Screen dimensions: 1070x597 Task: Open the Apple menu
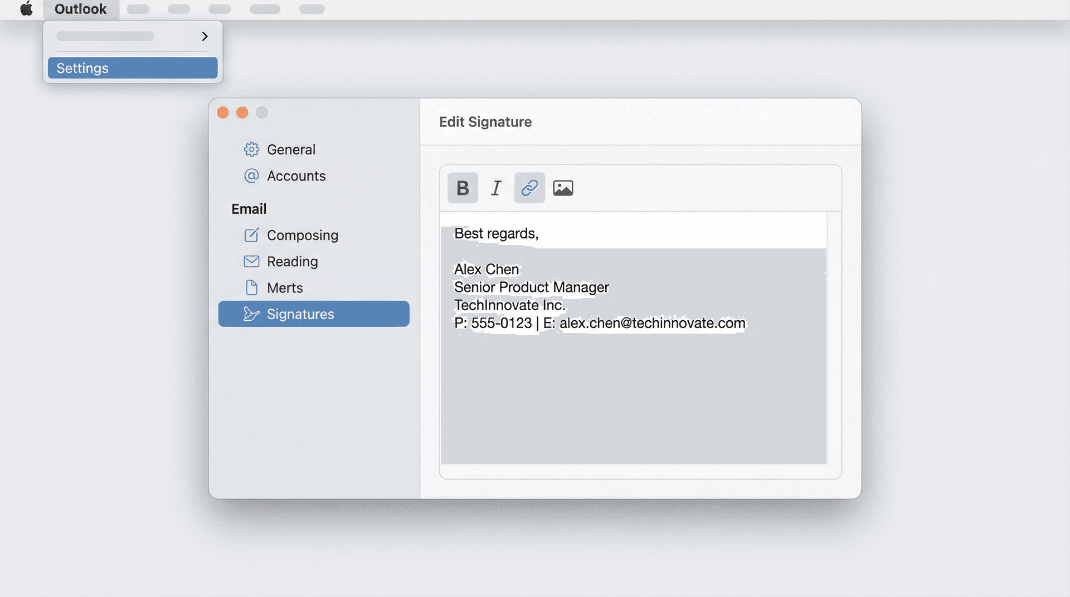point(25,9)
